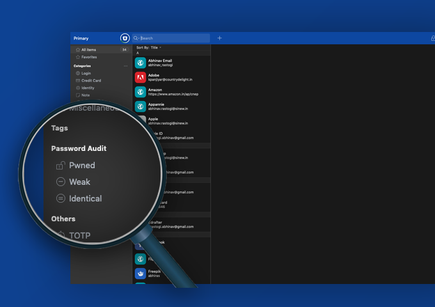Click the Weak minus-circle icon
This screenshot has width=435, height=307.
coord(61,182)
